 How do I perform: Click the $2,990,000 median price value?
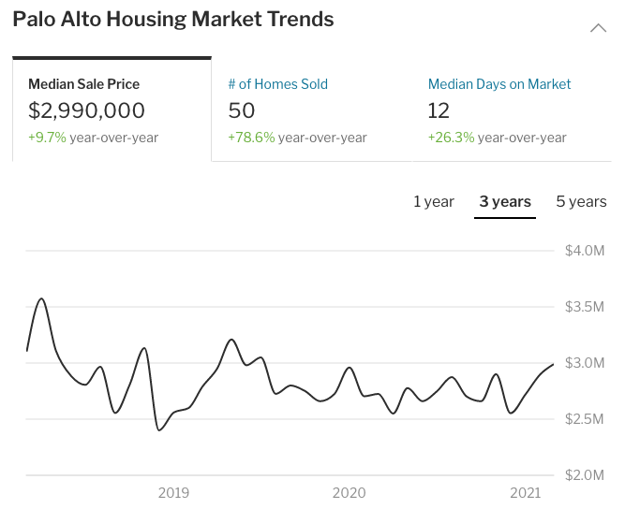(87, 111)
